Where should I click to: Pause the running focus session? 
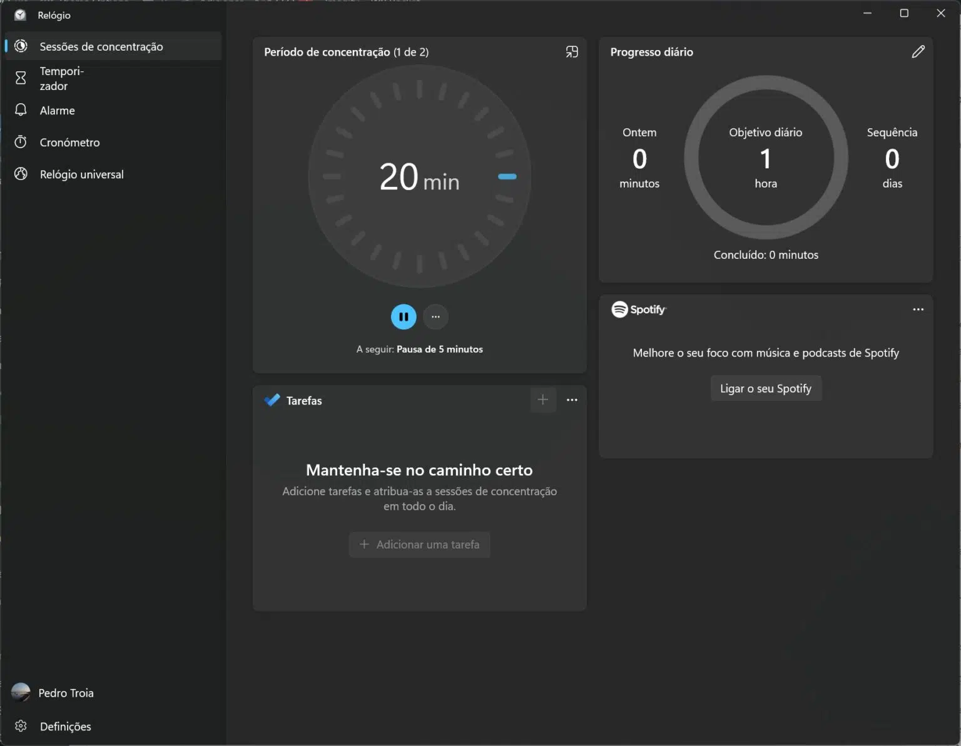click(x=404, y=316)
